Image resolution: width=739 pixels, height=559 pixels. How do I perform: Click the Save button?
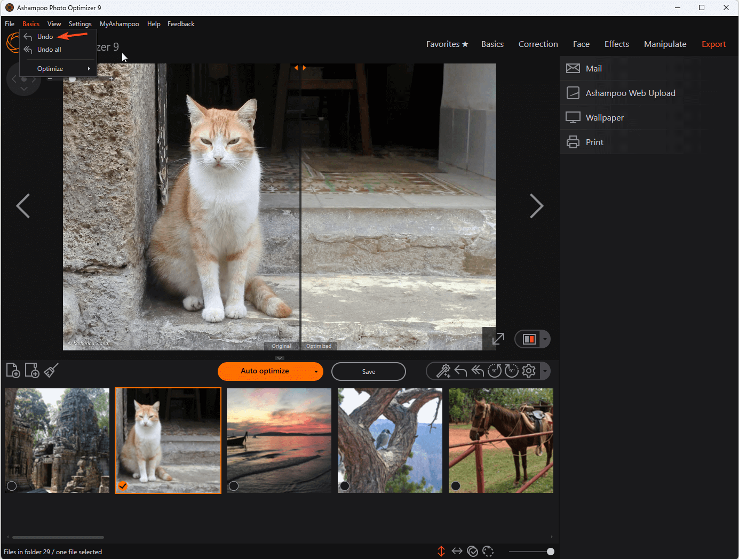click(x=368, y=372)
